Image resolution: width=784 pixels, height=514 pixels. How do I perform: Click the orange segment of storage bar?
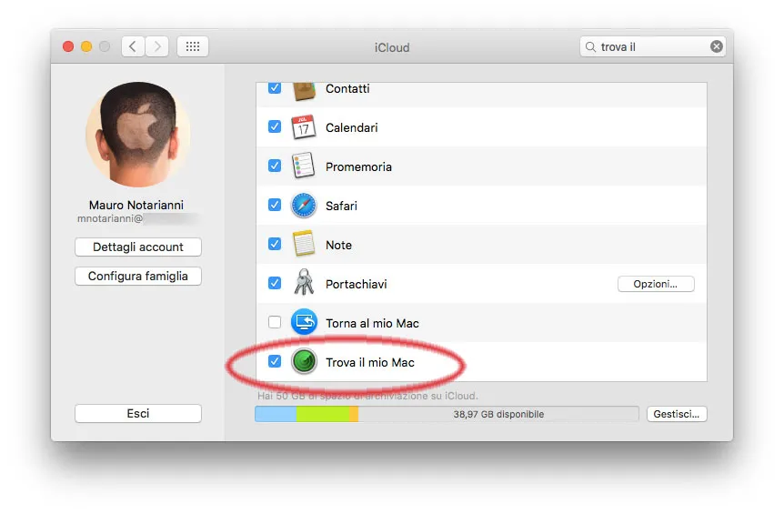point(354,414)
